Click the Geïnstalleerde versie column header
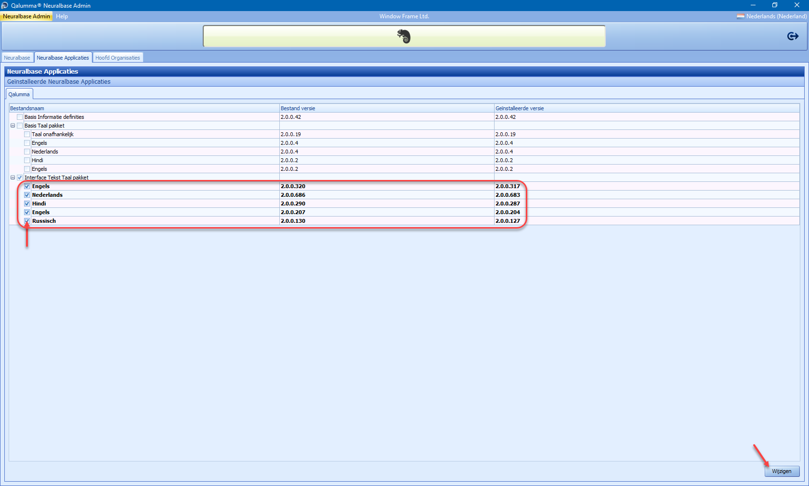 (647, 108)
